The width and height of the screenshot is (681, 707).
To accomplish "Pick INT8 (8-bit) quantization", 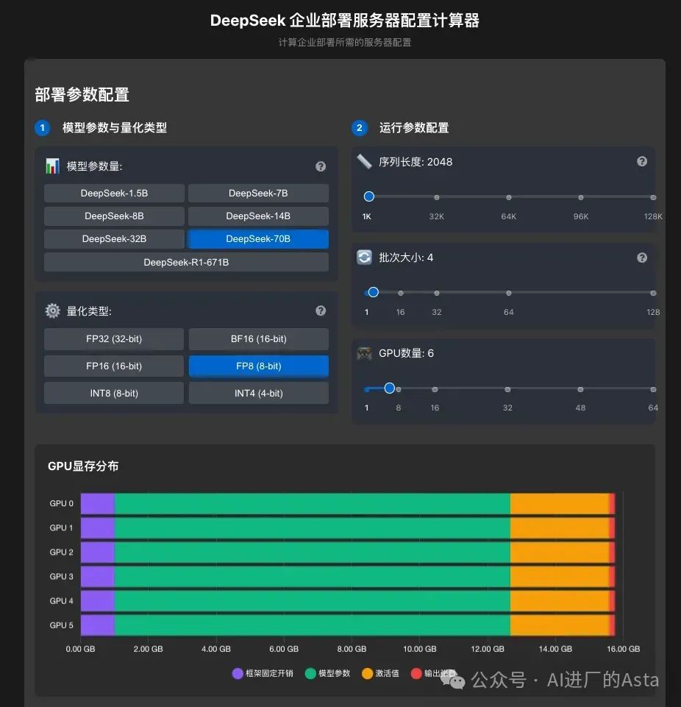I will tap(114, 393).
